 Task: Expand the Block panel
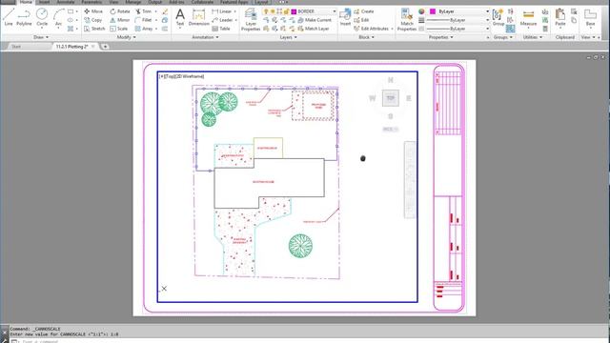(366, 37)
